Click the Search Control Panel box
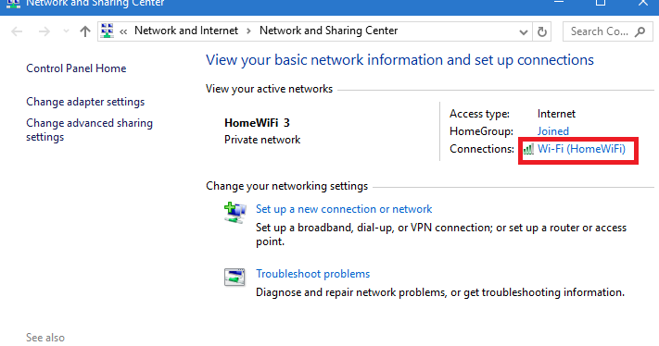The width and height of the screenshot is (659, 346). [608, 31]
